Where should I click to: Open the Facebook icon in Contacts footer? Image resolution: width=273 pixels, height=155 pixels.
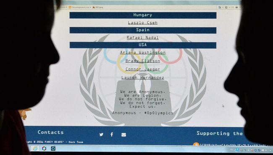point(112,134)
